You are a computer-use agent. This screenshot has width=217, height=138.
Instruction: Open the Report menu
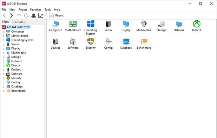23,10
